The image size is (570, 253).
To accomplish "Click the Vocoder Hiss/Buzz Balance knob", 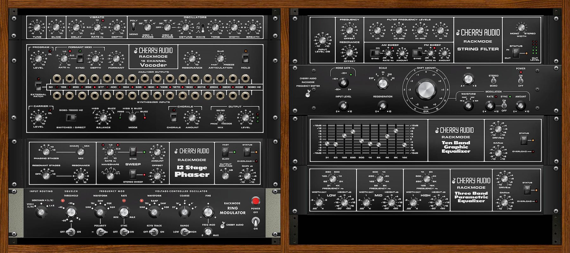I will (103, 118).
